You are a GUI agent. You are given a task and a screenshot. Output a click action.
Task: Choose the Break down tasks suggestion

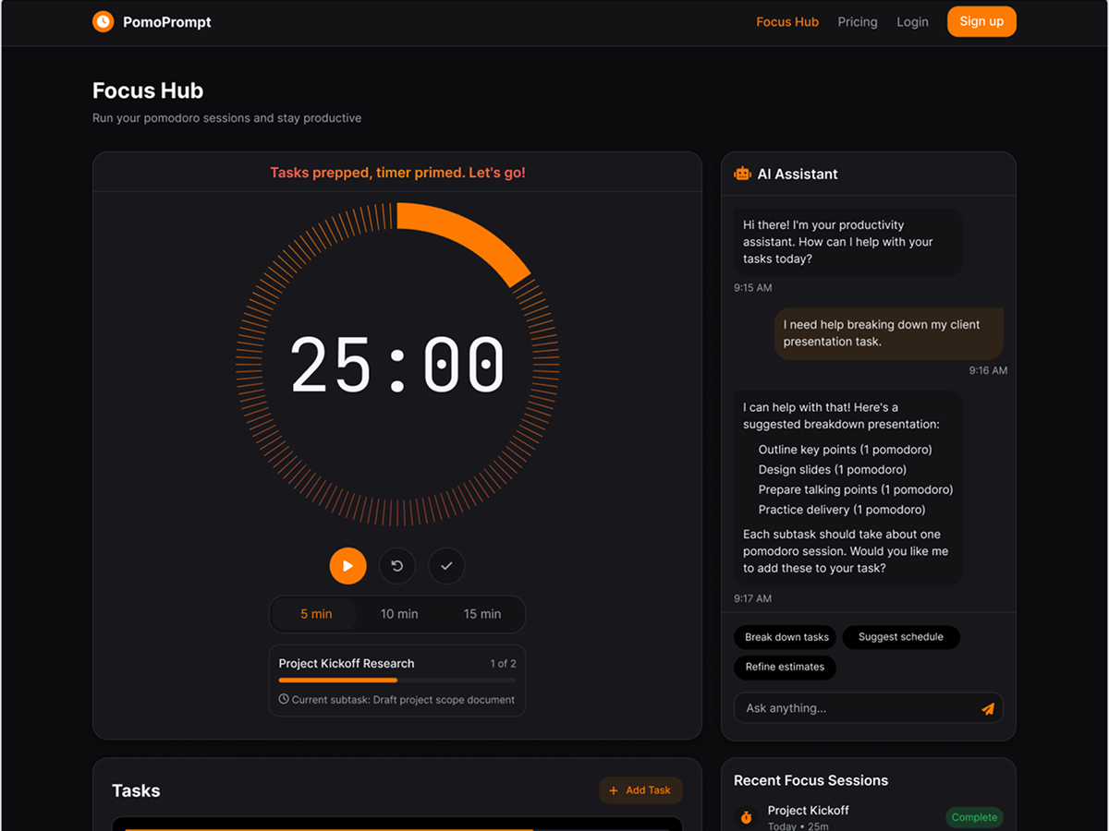[x=786, y=637]
